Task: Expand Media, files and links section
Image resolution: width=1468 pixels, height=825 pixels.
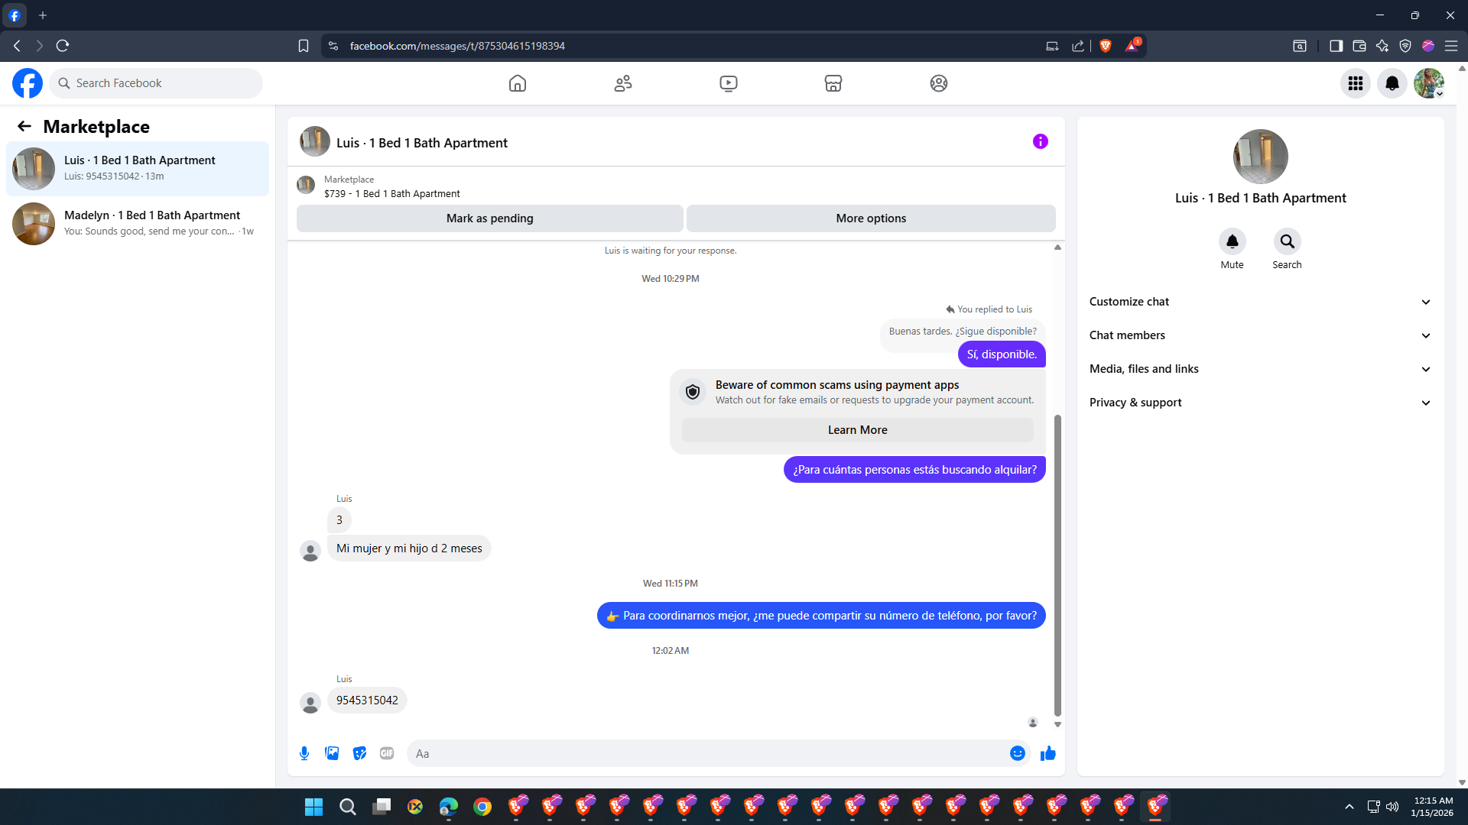Action: coord(1259,369)
